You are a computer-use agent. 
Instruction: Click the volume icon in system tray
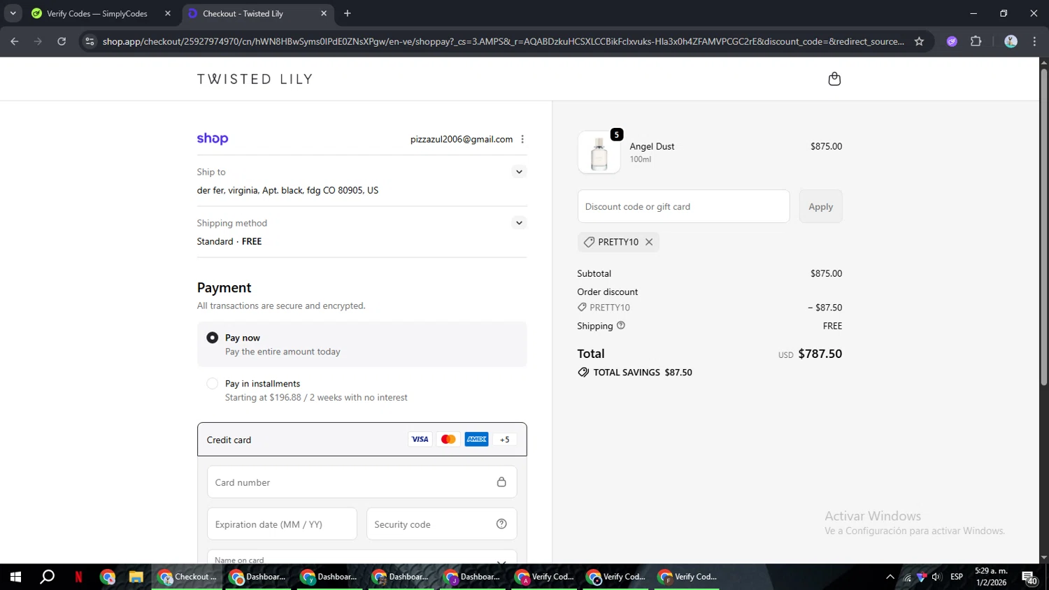(936, 577)
